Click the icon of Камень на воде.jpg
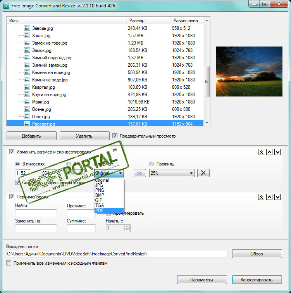 coord(27,72)
